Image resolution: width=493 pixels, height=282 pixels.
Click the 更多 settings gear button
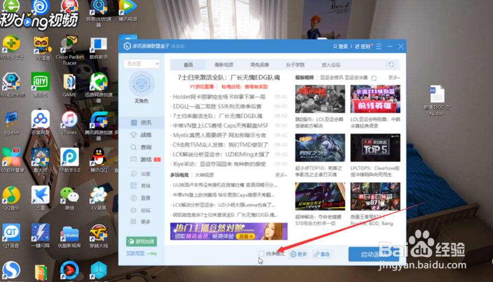[x=299, y=254]
